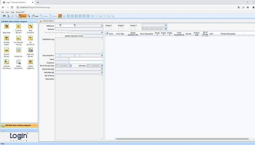This screenshot has height=145, width=255.
Task: Click the horizontal scrollbar under grid
Action: point(182,139)
